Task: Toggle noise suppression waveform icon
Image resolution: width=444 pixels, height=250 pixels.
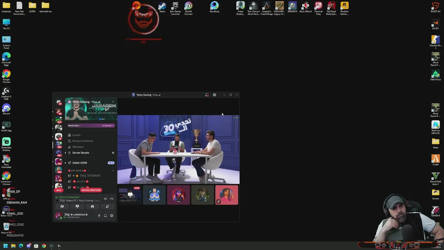Action: 105,199
